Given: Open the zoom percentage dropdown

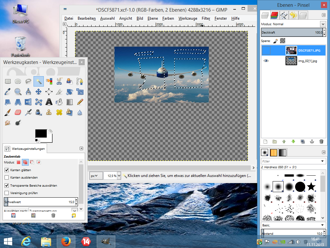Looking at the screenshot, I should (x=119, y=176).
